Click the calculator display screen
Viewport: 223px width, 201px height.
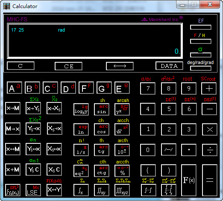point(95,41)
